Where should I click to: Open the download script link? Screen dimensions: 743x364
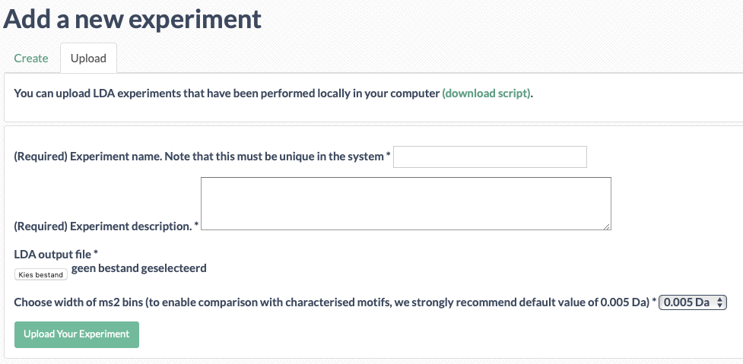click(486, 93)
